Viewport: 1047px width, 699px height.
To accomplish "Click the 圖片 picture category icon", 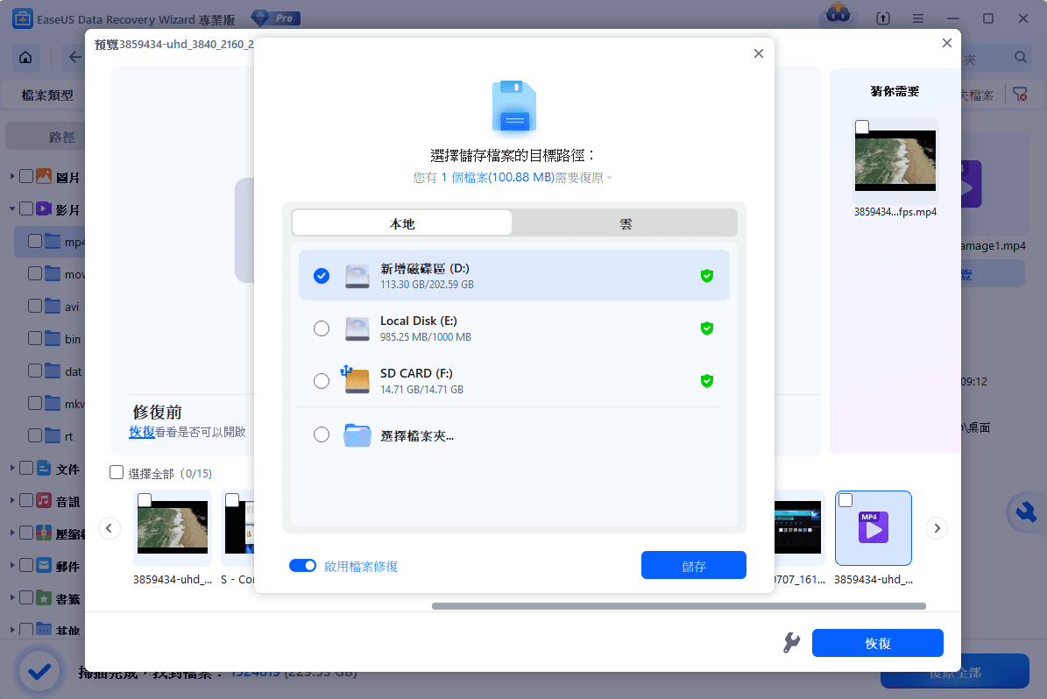I will click(x=44, y=176).
